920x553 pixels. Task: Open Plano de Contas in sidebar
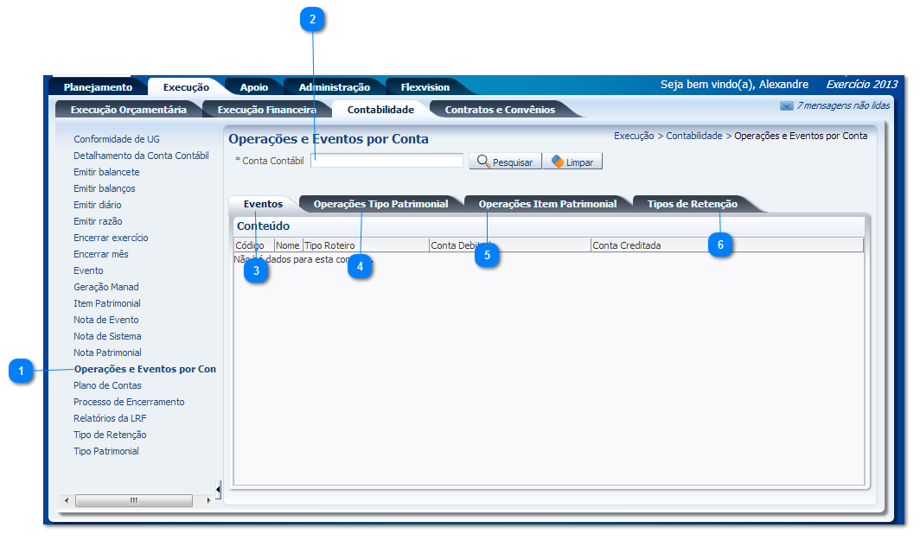(x=107, y=385)
